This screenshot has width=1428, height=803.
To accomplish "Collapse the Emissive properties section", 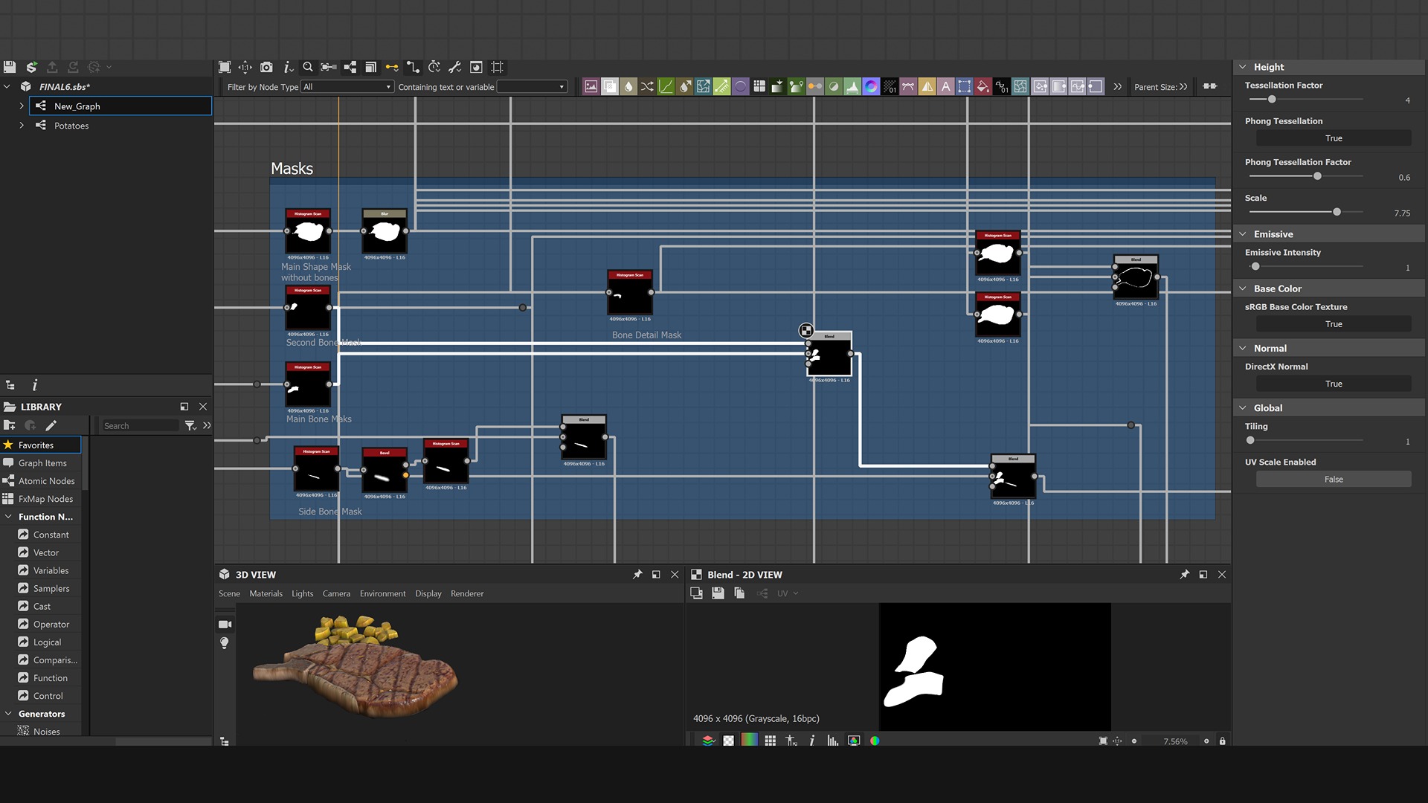I will (1242, 234).
